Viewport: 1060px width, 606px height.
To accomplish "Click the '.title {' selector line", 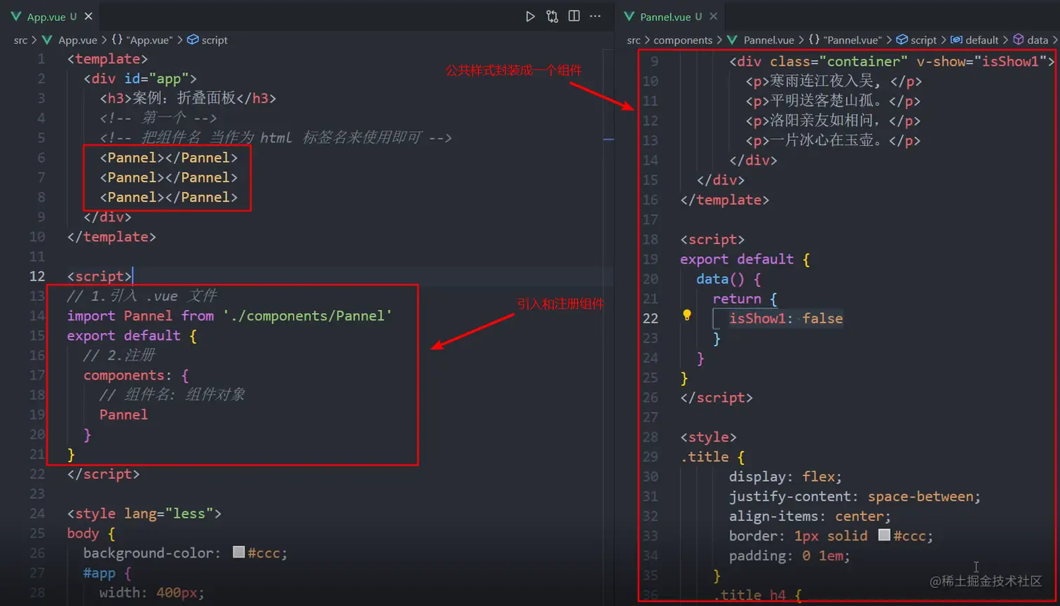I will pyautogui.click(x=712, y=457).
